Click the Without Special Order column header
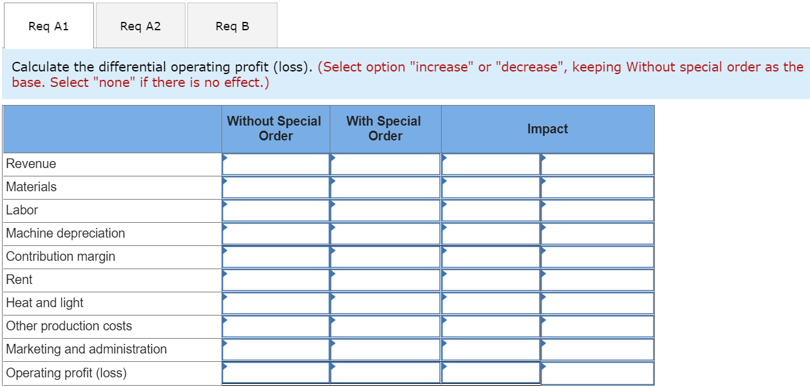The width and height of the screenshot is (810, 387). (274, 129)
